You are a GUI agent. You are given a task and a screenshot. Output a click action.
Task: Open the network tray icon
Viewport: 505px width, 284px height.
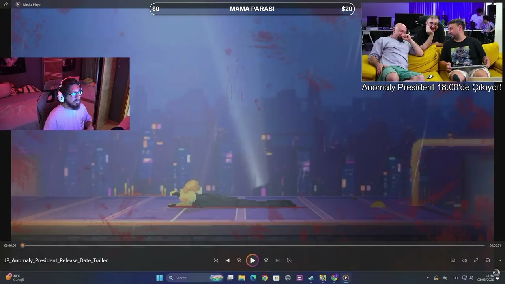point(464,278)
